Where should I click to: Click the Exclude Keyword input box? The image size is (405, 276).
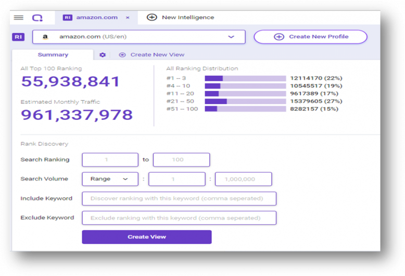click(179, 218)
